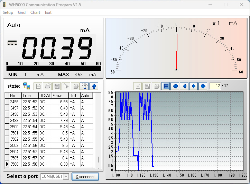The width and height of the screenshot is (250, 184).
Task: Go to the first chart page
Action: click(175, 86)
